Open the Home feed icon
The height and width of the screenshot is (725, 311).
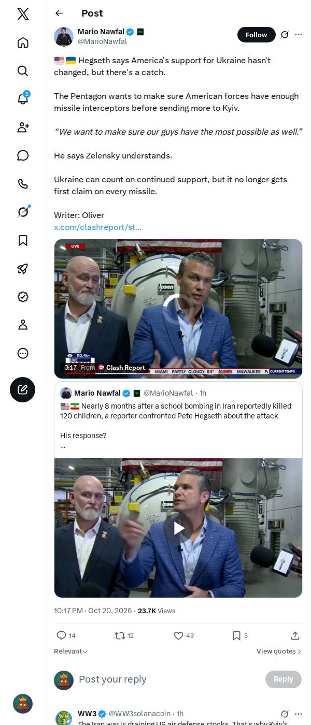23,42
